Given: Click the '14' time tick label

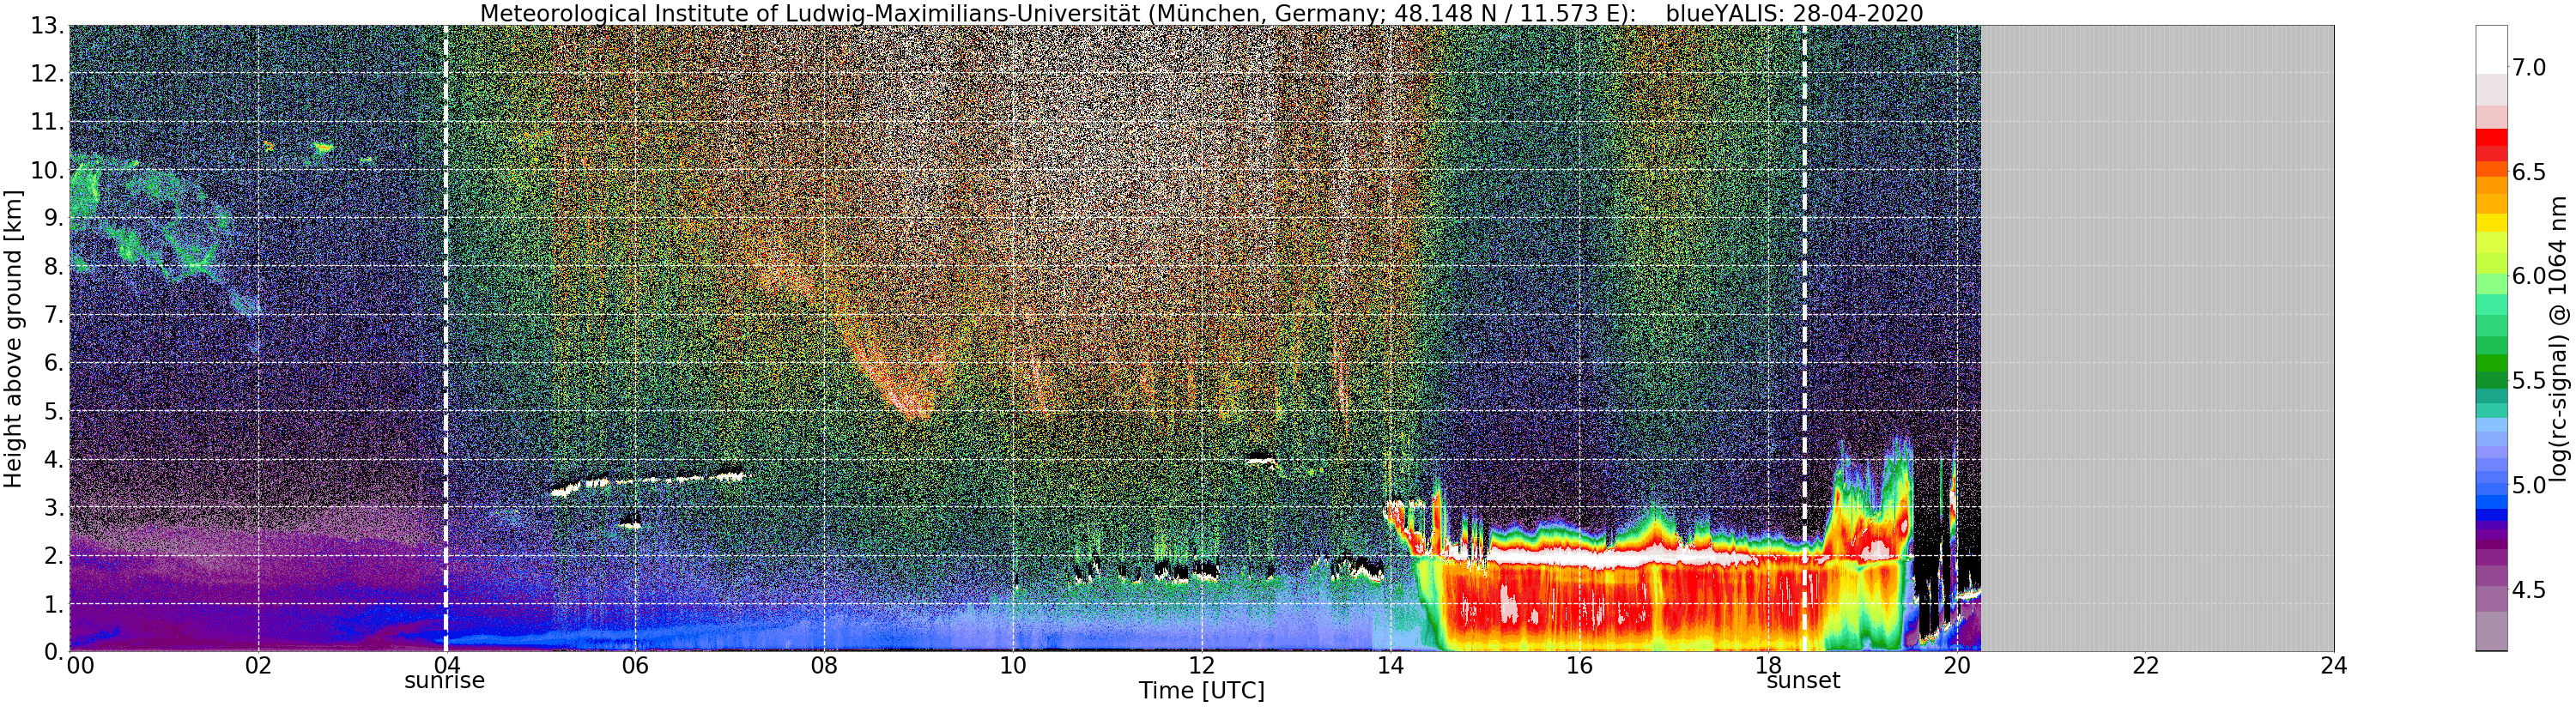Looking at the screenshot, I should [x=1390, y=665].
